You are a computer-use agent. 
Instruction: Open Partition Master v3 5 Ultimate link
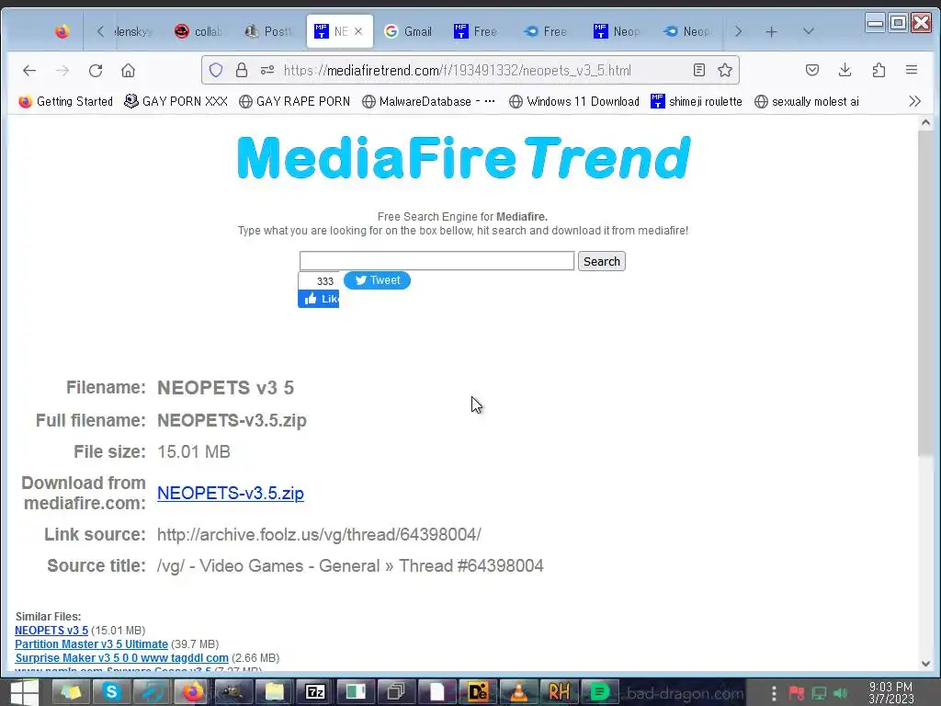tap(91, 644)
